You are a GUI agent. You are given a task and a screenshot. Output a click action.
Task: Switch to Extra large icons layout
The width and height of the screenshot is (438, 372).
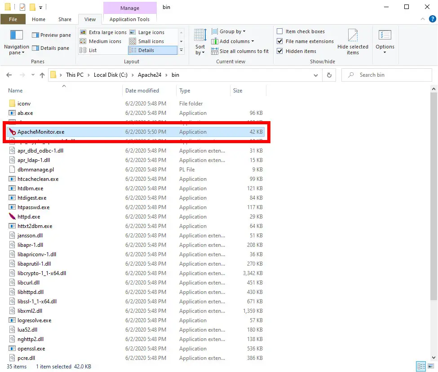tap(103, 32)
